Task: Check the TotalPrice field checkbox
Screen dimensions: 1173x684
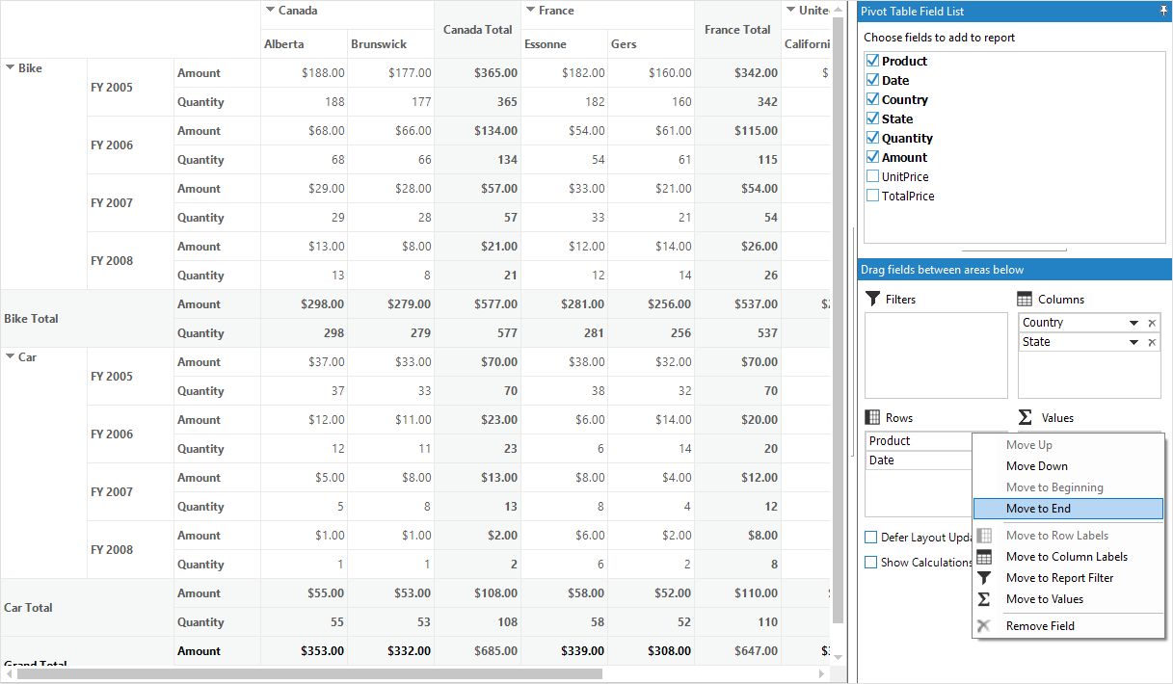Action: 872,196
